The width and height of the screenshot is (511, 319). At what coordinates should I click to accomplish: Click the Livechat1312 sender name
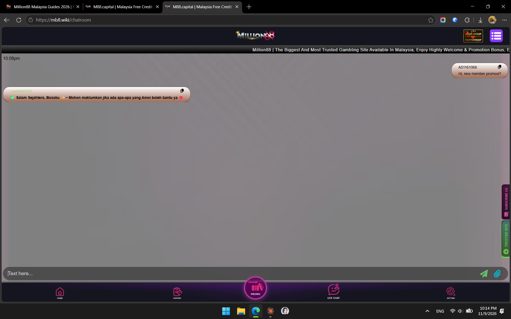click(21, 91)
